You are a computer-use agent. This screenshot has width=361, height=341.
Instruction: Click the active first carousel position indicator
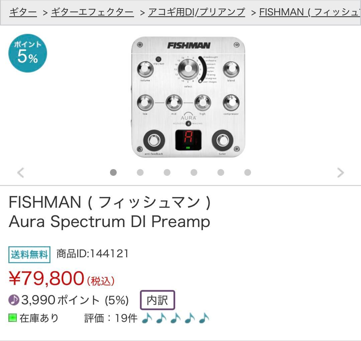[113, 173]
